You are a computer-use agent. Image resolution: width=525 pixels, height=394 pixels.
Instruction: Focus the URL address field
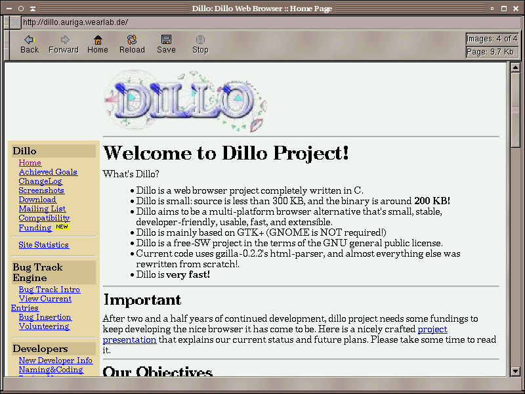point(270,22)
